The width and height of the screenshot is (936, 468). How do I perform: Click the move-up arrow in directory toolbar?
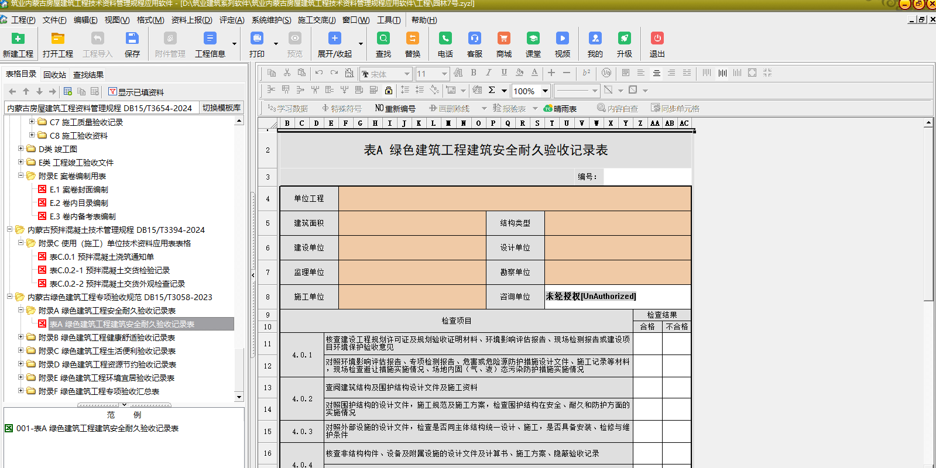pyautogui.click(x=26, y=92)
